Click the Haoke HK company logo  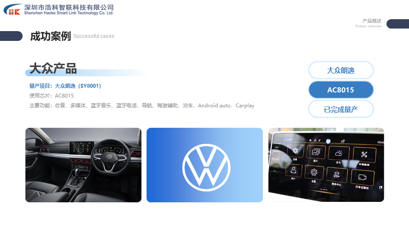click(12, 10)
